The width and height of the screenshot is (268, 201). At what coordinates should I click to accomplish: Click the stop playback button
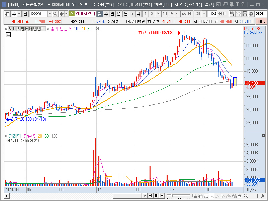tap(156, 196)
